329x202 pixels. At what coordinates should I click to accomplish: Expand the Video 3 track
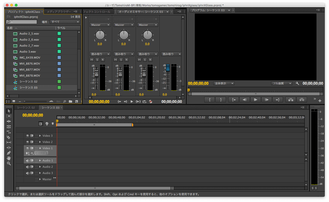40,136
